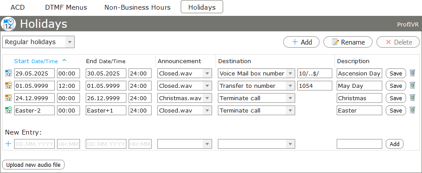Screen dimensions: 422x173
Task: Open the Non-Business Hours tab
Action: pyautogui.click(x=137, y=7)
